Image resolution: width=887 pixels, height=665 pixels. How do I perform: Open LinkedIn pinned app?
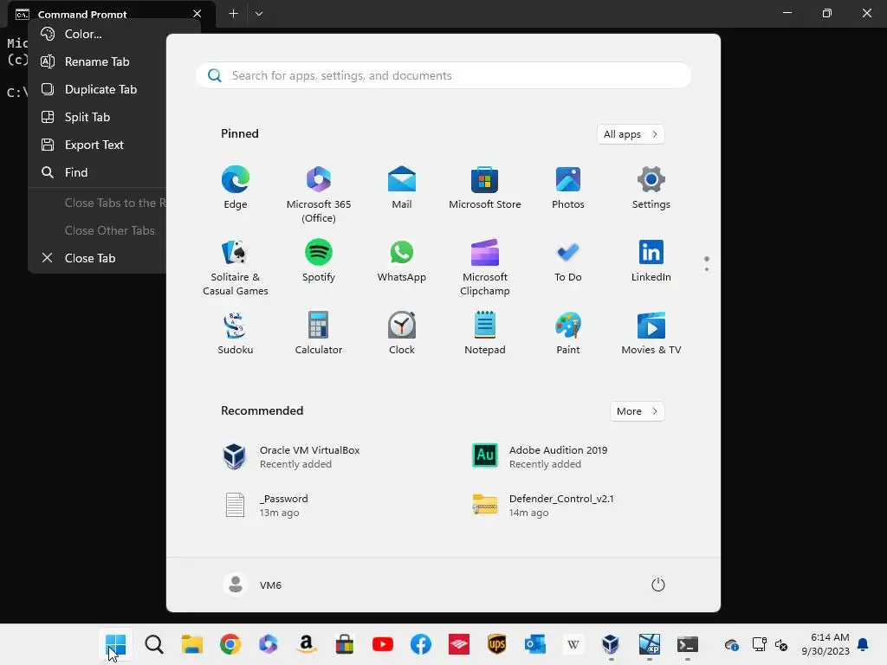coord(651,261)
